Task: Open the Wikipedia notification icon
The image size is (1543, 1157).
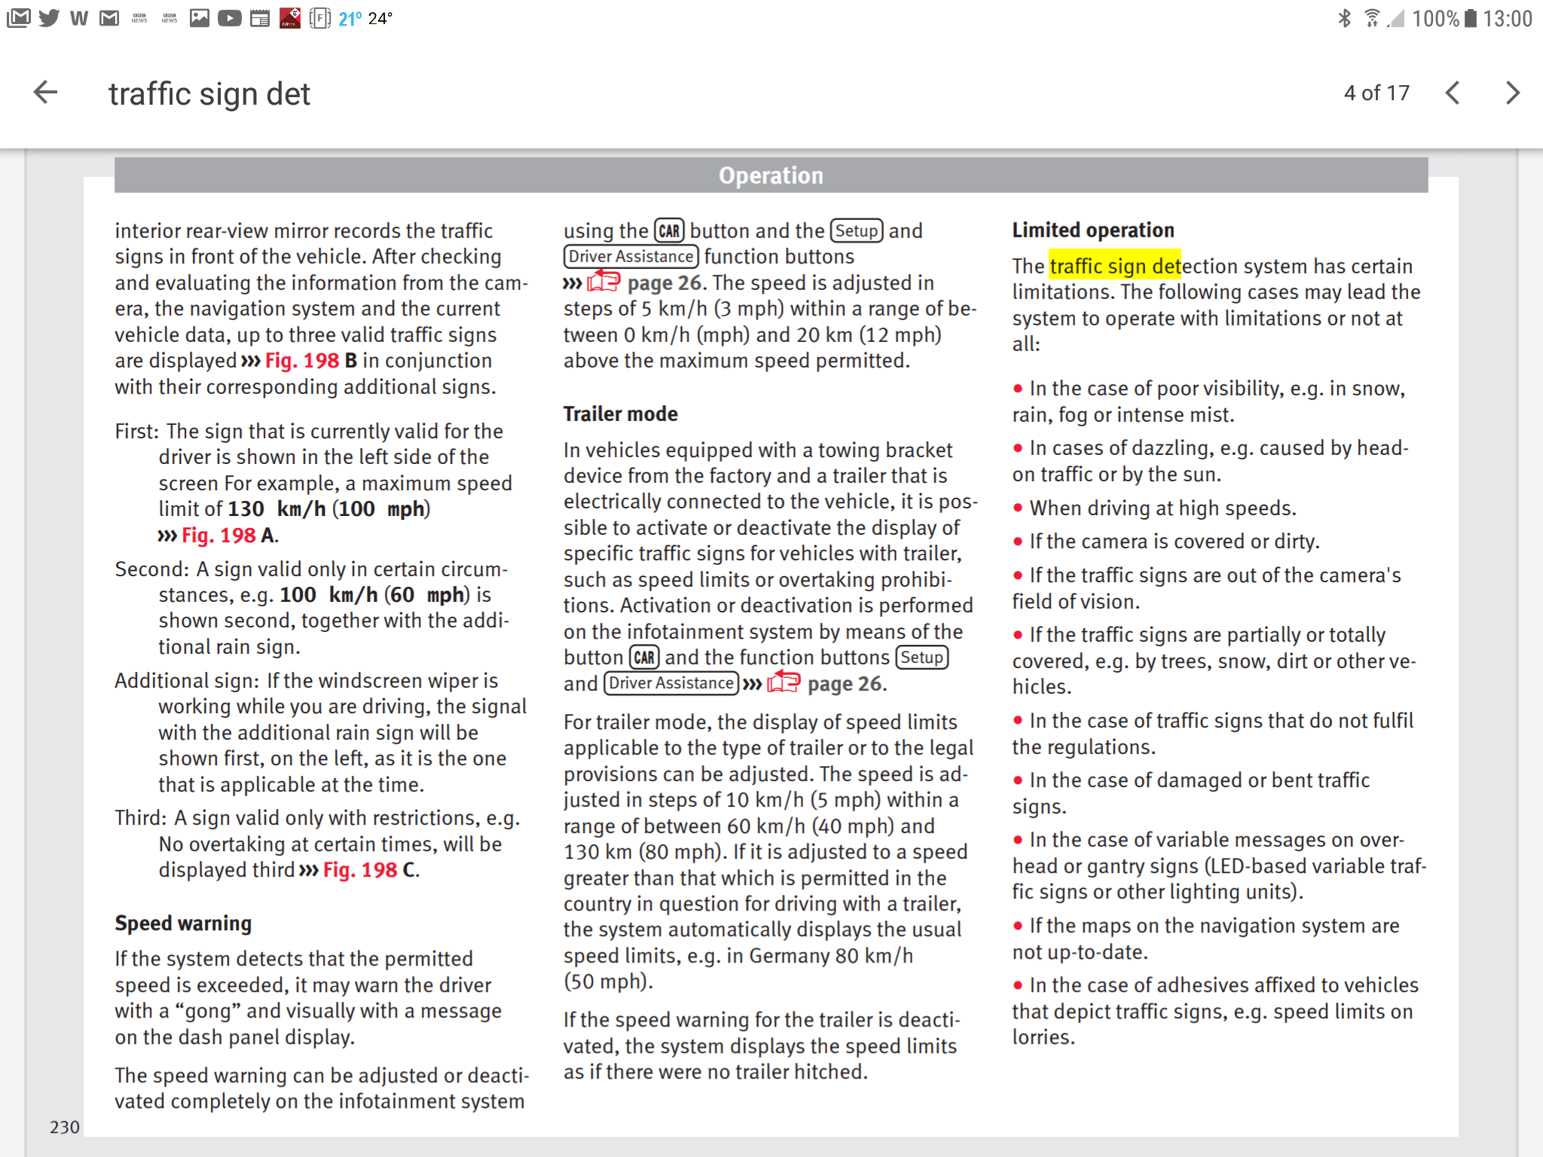Action: pos(78,18)
